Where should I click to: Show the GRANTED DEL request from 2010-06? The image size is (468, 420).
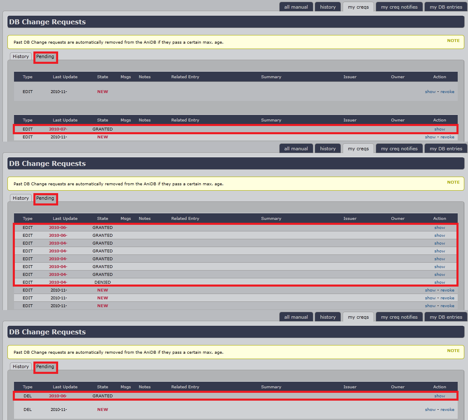click(439, 396)
